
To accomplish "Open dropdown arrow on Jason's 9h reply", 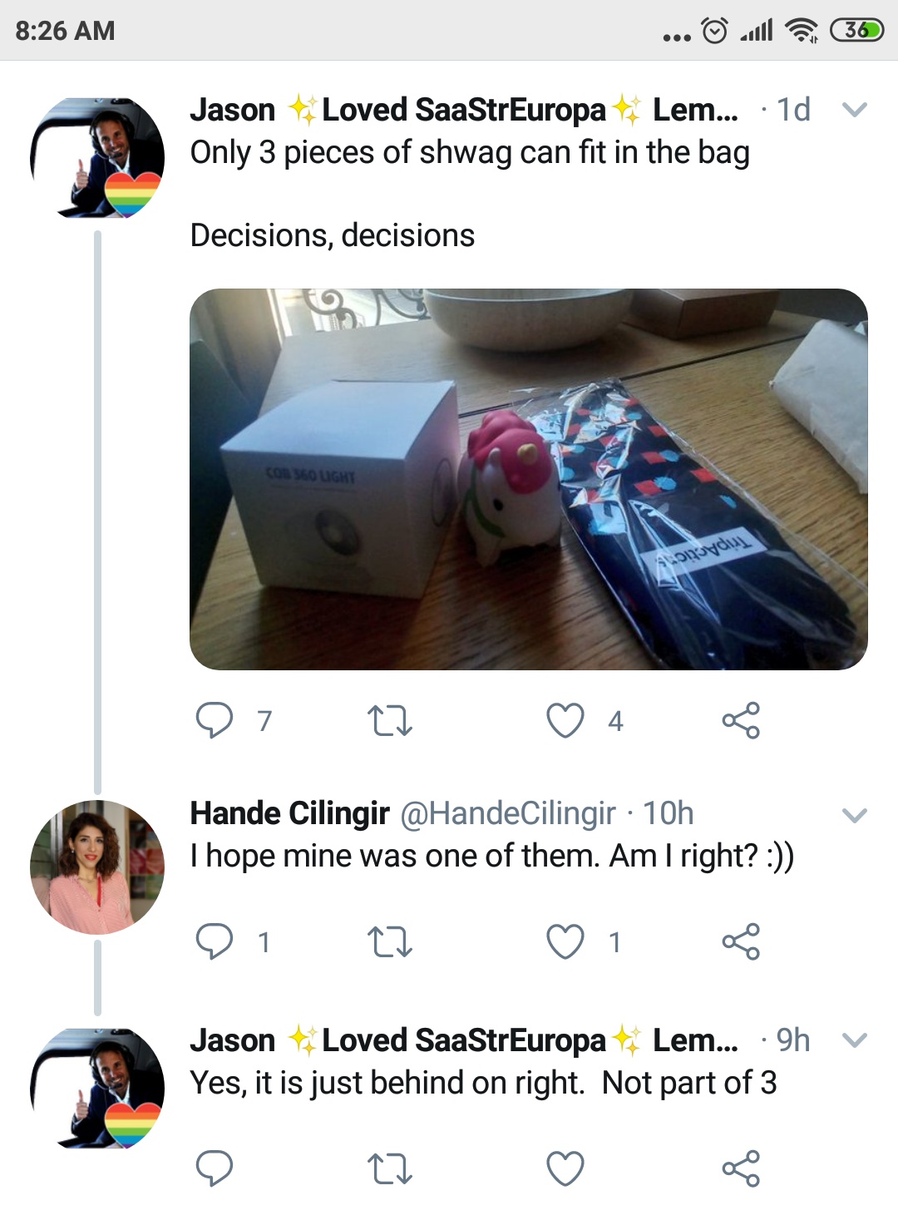I will click(x=855, y=1040).
